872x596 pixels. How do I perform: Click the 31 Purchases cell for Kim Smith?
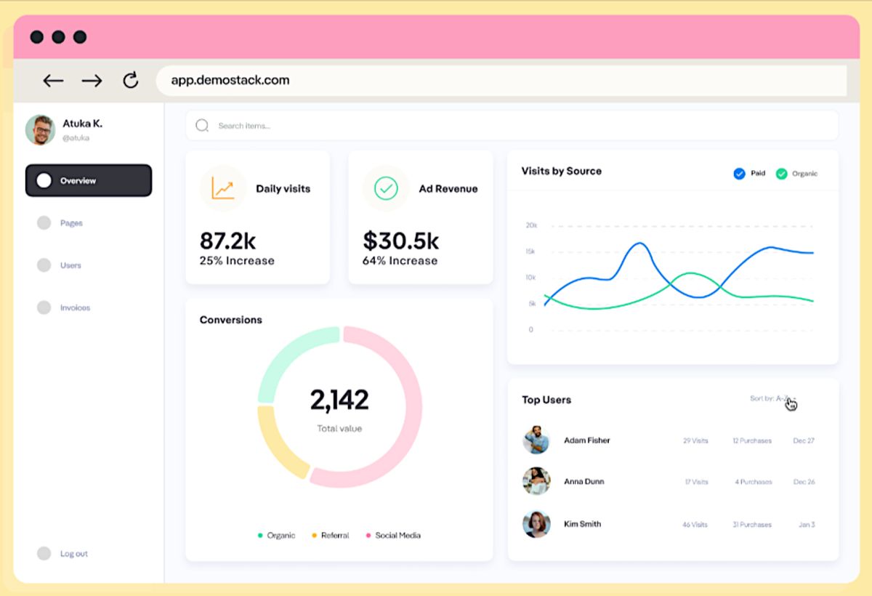tap(752, 524)
